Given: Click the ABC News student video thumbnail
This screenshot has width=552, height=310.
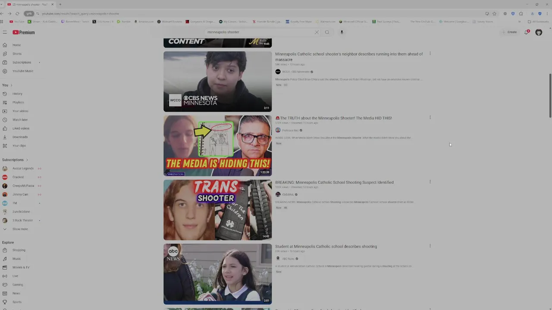Looking at the screenshot, I should pyautogui.click(x=217, y=274).
